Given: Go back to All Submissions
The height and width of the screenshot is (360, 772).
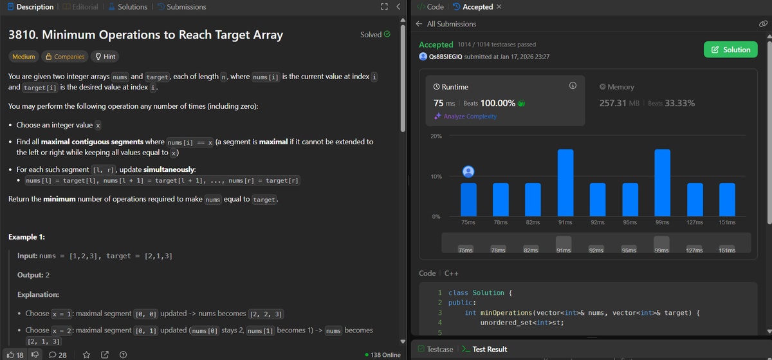Looking at the screenshot, I should pyautogui.click(x=446, y=24).
